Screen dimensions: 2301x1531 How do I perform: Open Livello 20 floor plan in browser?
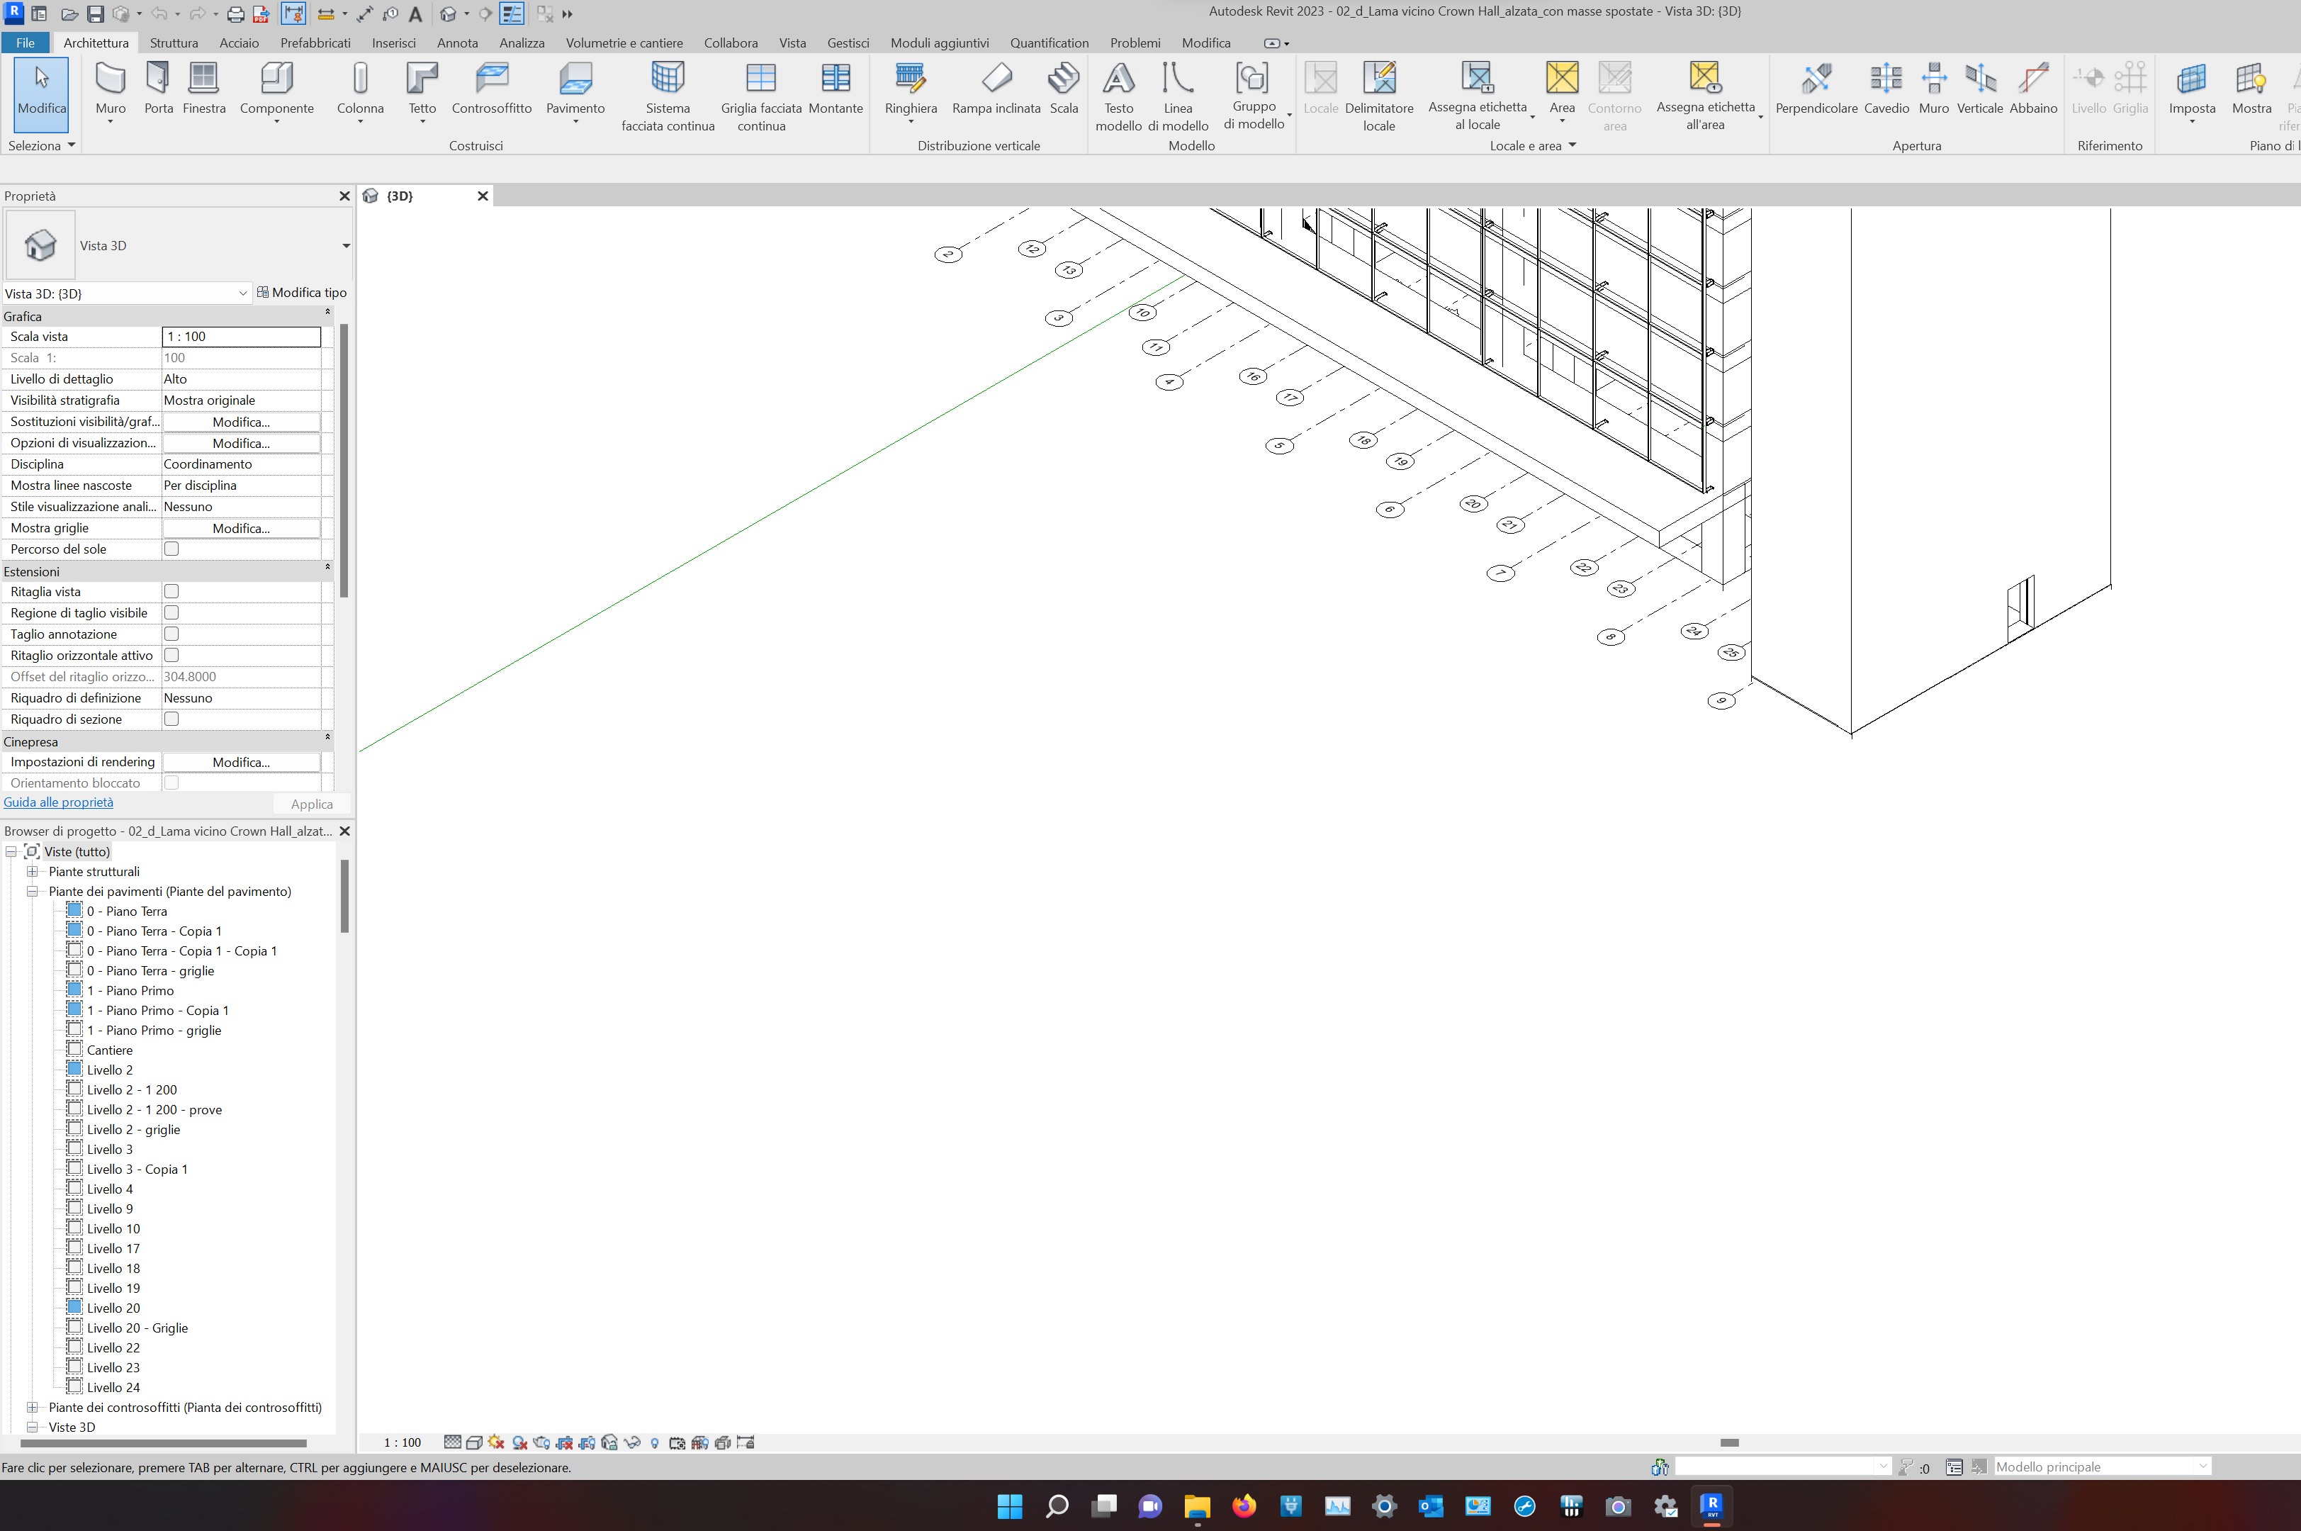coord(113,1308)
